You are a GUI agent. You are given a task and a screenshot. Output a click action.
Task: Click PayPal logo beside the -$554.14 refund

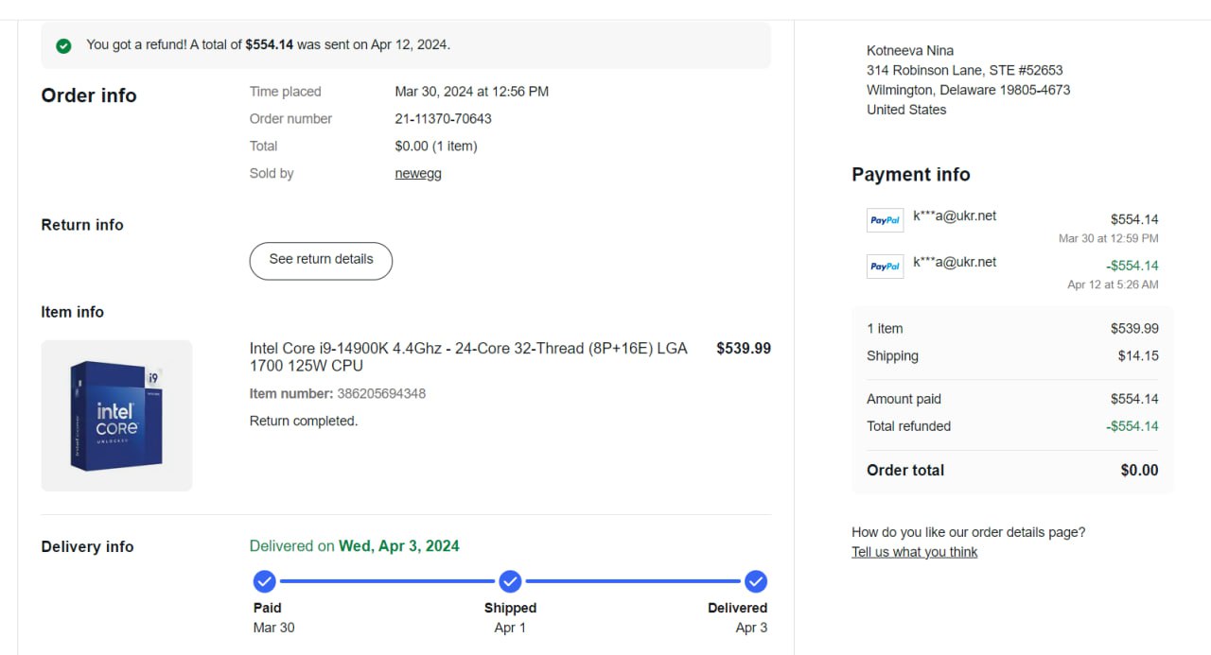pos(885,267)
